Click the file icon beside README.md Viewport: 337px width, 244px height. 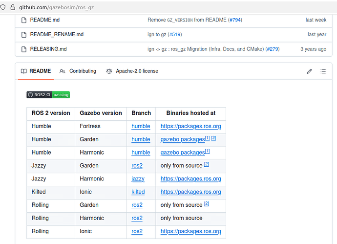coord(23,20)
